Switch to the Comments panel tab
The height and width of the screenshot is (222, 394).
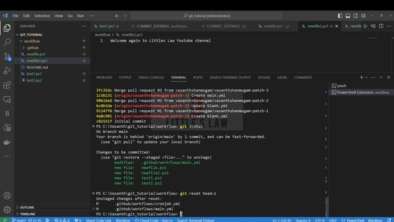tap(303, 78)
